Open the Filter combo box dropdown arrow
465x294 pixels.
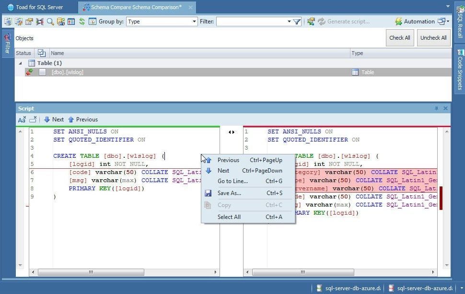coord(289,22)
